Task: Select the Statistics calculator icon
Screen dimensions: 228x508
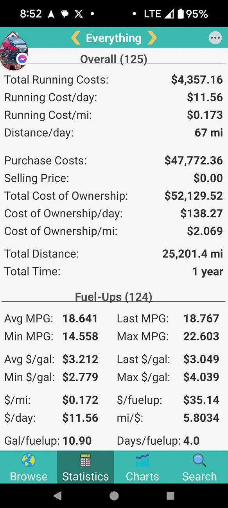Action: 85,461
